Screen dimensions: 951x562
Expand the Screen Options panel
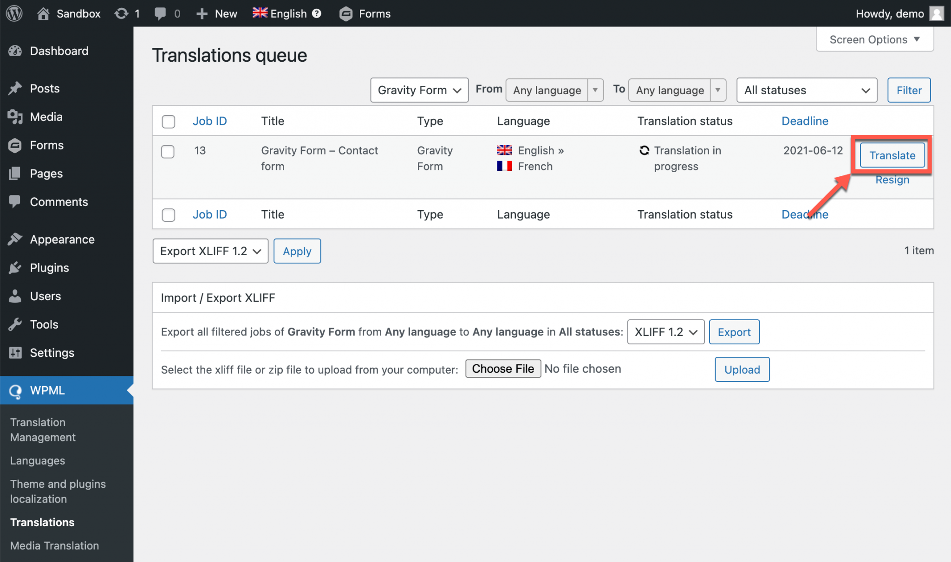874,39
